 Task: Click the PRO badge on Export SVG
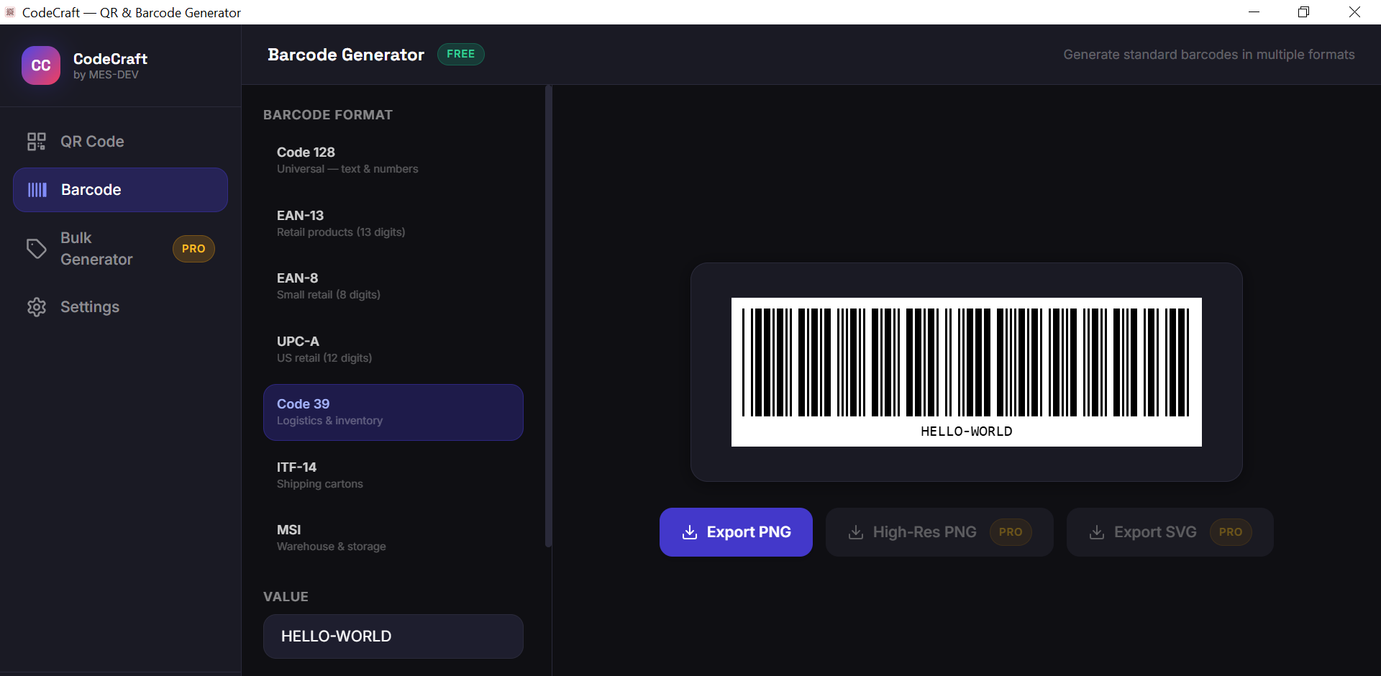(x=1231, y=532)
